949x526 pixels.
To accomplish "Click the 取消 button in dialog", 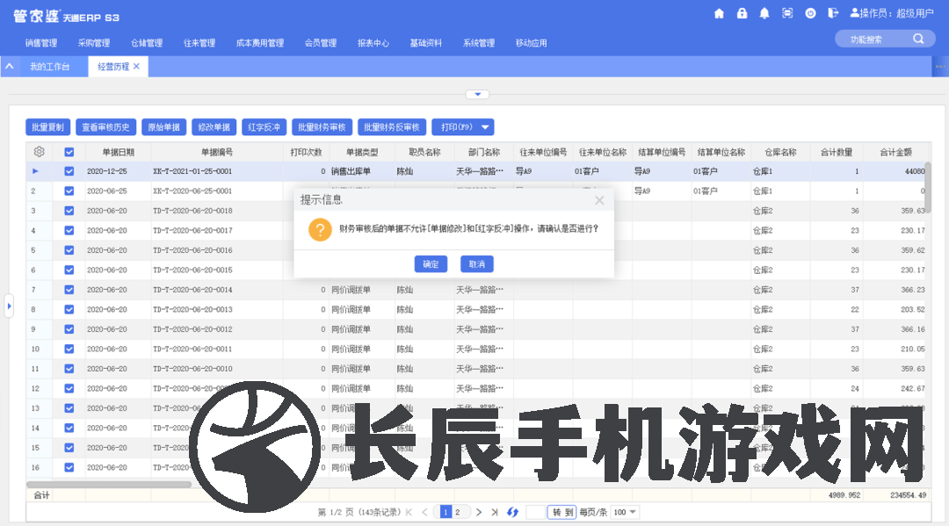I will click(x=477, y=264).
